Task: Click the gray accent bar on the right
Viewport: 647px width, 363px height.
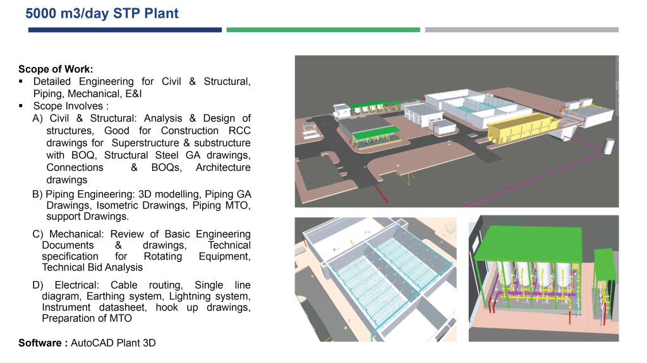Action: (x=523, y=29)
